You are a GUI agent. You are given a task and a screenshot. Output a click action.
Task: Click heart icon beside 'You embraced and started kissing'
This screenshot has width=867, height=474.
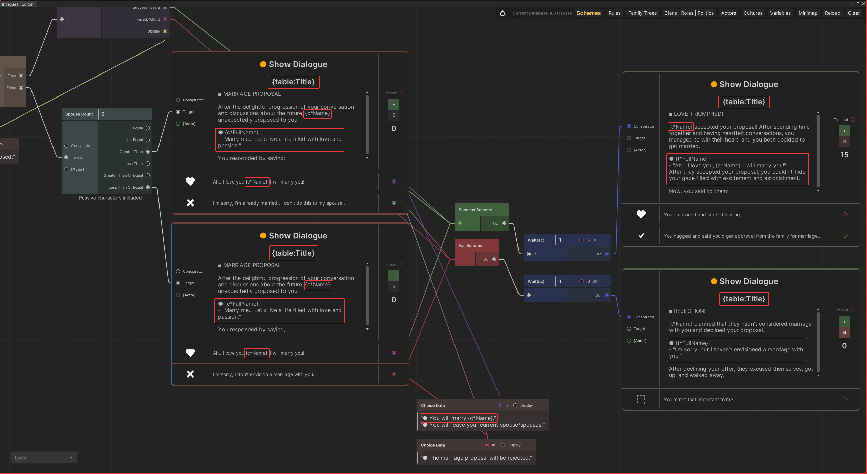pyautogui.click(x=641, y=214)
